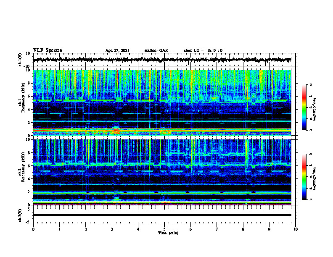Select the date "Apr. 27, 2021"
Screen dimensions: 333x257
tap(117, 50)
